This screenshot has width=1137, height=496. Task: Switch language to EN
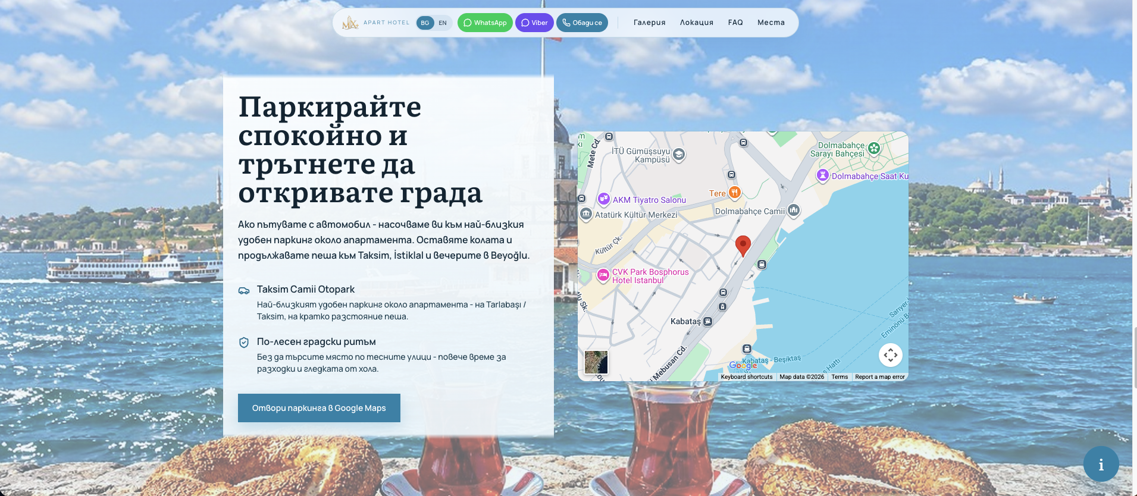[x=443, y=23]
